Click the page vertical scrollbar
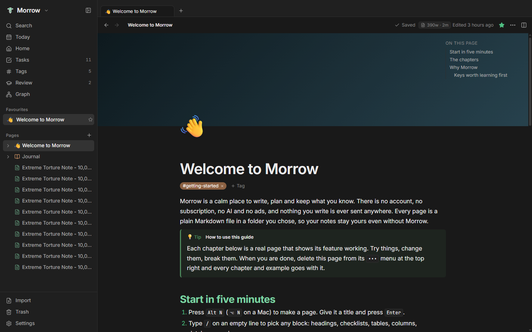This screenshot has height=332, width=532. (530, 81)
